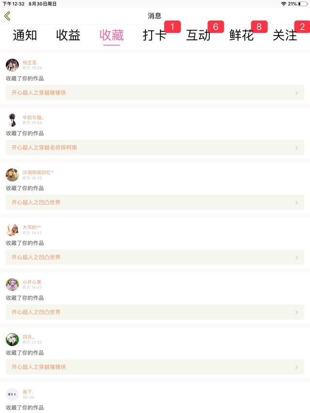
Task: Tap 阁下.'s avatar icon
Action: (13, 394)
